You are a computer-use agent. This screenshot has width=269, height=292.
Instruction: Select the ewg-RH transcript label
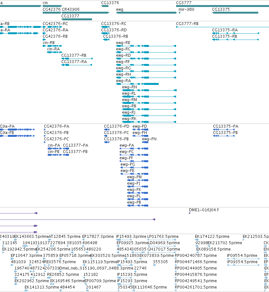tap(123, 74)
